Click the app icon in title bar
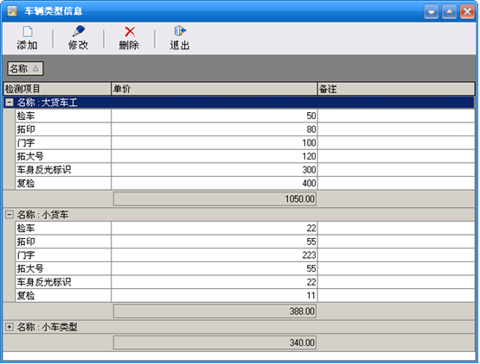The width and height of the screenshot is (480, 364). coord(12,11)
